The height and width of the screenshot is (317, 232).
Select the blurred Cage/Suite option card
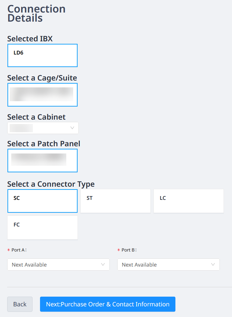(x=42, y=95)
